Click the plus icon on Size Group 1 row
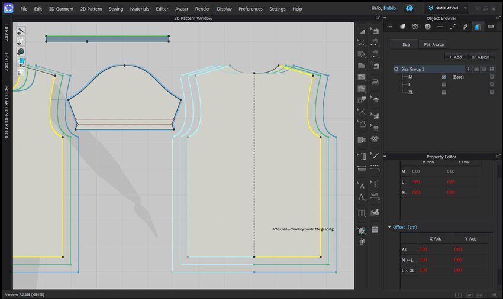The width and height of the screenshot is (503, 299). pyautogui.click(x=469, y=69)
